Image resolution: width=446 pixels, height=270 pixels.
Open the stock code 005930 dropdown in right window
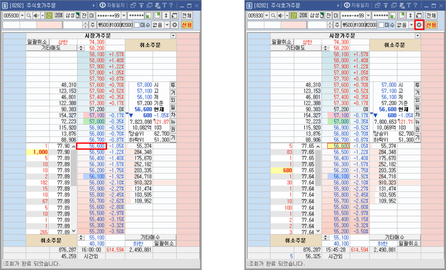pos(267,16)
